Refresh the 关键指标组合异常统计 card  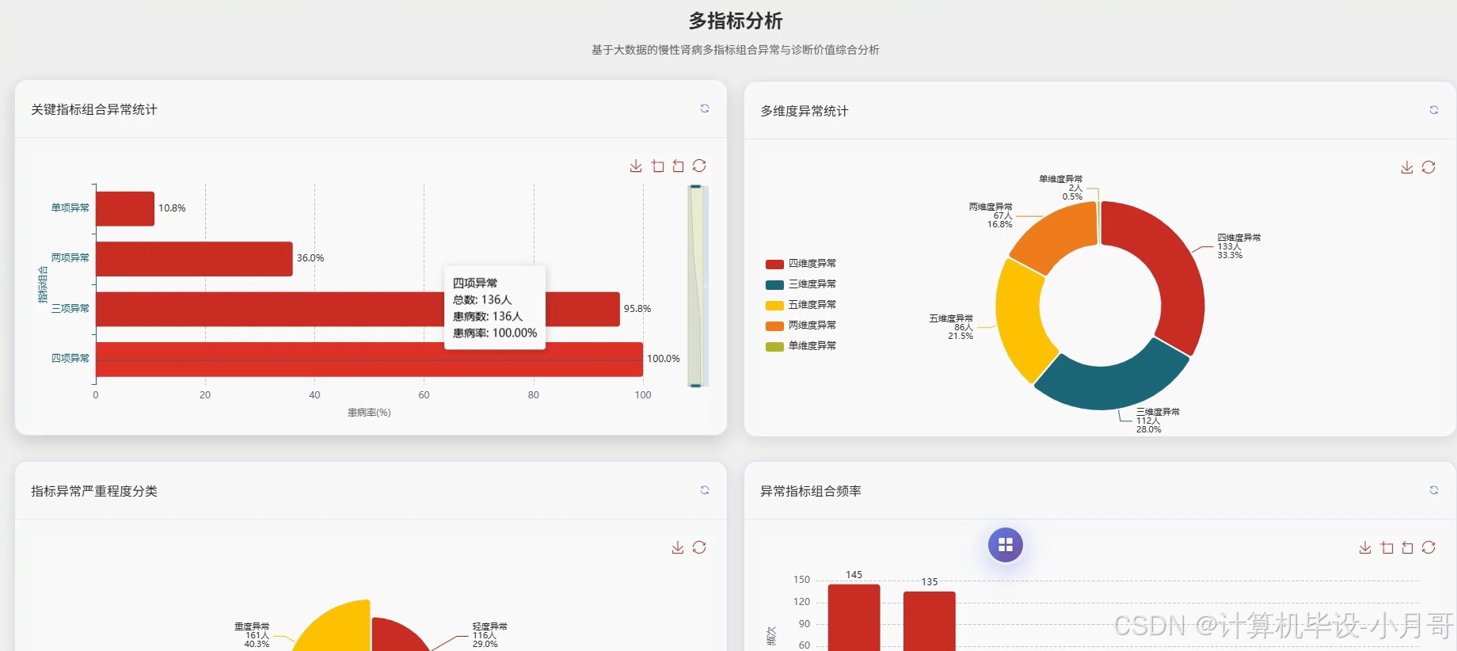(x=704, y=108)
